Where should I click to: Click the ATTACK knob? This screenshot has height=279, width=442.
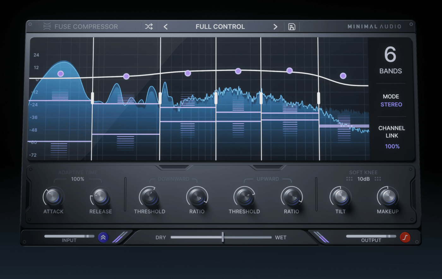(x=53, y=197)
